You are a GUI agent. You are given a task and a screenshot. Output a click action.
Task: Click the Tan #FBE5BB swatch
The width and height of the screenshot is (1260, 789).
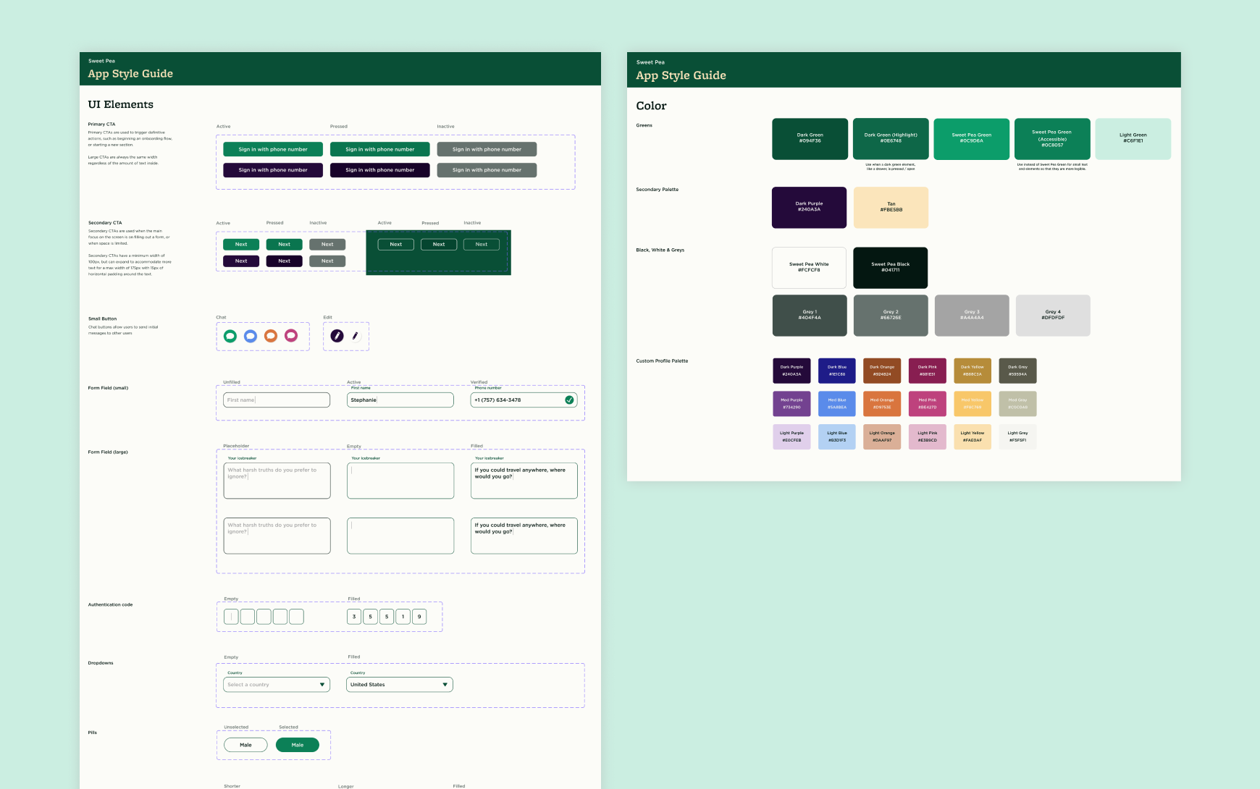pos(890,207)
